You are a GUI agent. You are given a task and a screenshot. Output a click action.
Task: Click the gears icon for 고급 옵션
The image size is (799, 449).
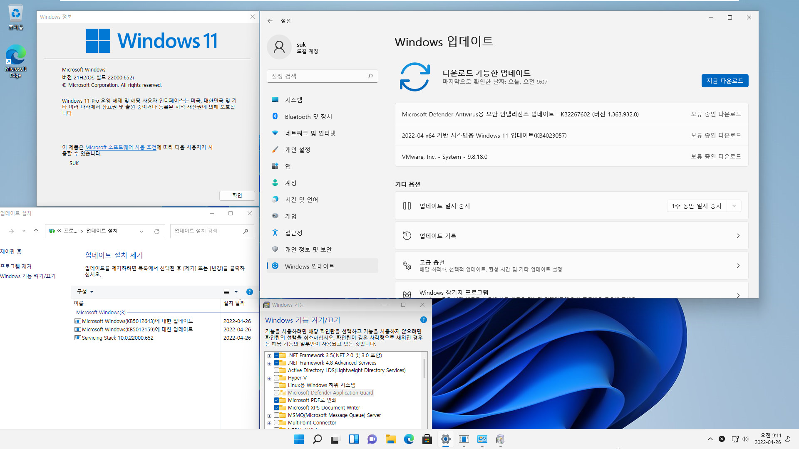coord(407,266)
